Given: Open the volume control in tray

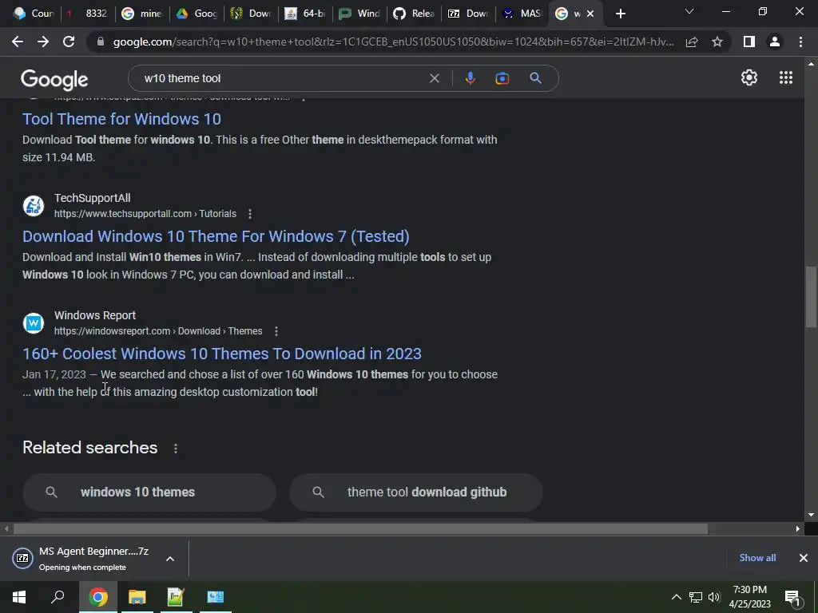Looking at the screenshot, I should tap(714, 597).
